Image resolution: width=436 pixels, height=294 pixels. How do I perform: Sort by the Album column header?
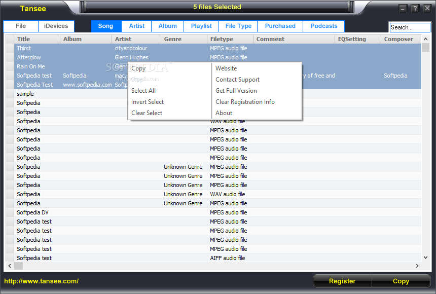click(86, 39)
